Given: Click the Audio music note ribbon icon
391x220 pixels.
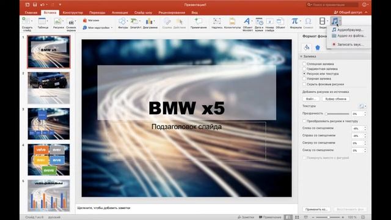Looking at the screenshot, I should 334,21.
